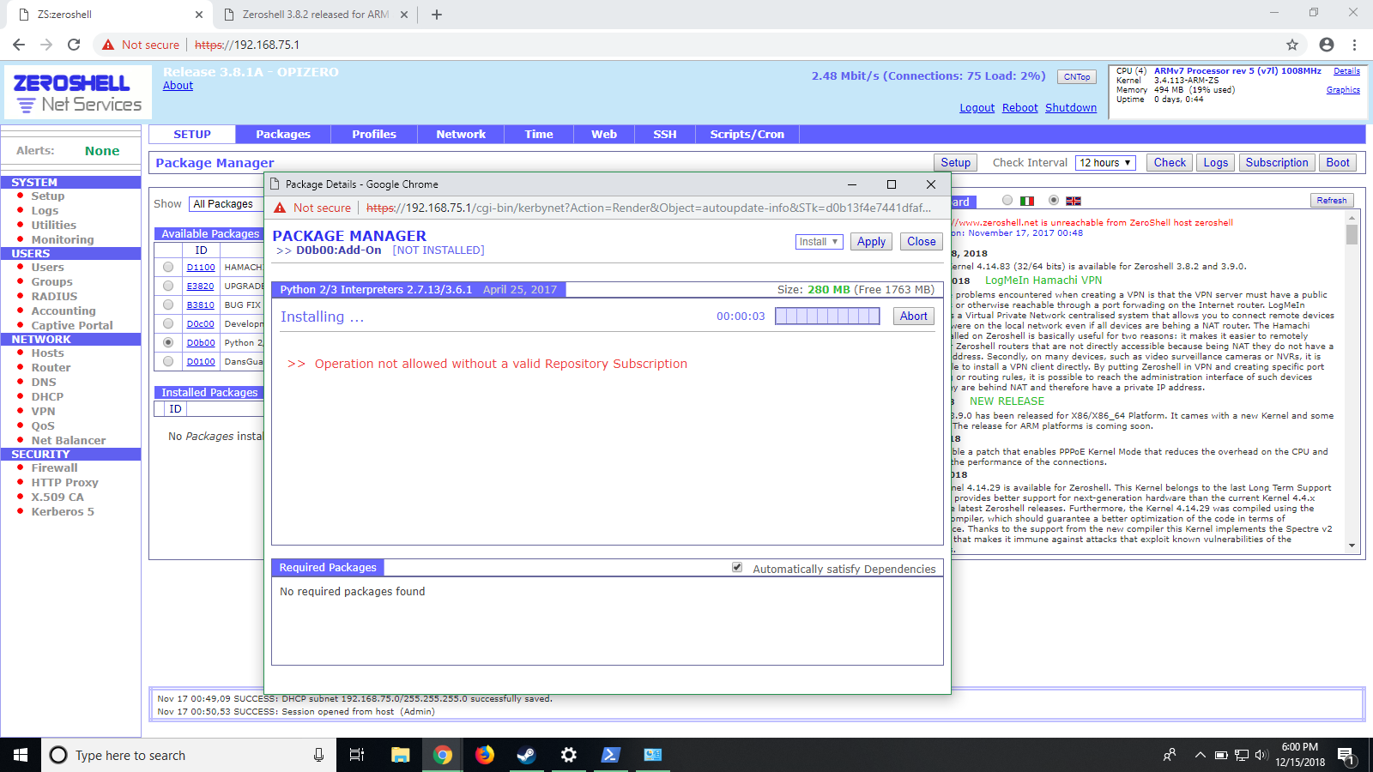Image resolution: width=1373 pixels, height=772 pixels.
Task: Click Windows search box
Action: pyautogui.click(x=189, y=755)
